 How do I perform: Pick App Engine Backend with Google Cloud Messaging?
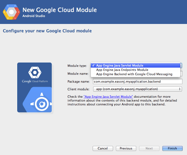[136, 74]
